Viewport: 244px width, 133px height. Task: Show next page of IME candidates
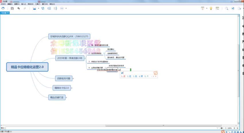tap(154, 76)
